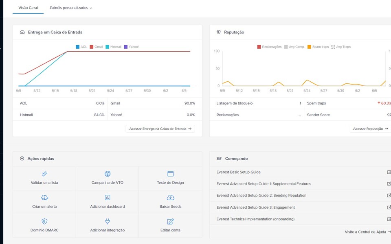Toggle the AOL legend color swatch
The width and height of the screenshot is (391, 244).
pyautogui.click(x=77, y=47)
